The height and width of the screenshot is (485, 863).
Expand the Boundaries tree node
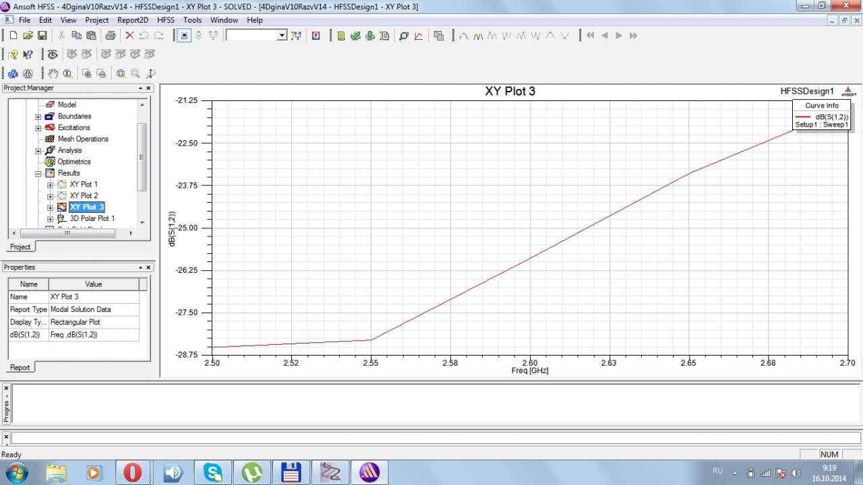coord(38,117)
